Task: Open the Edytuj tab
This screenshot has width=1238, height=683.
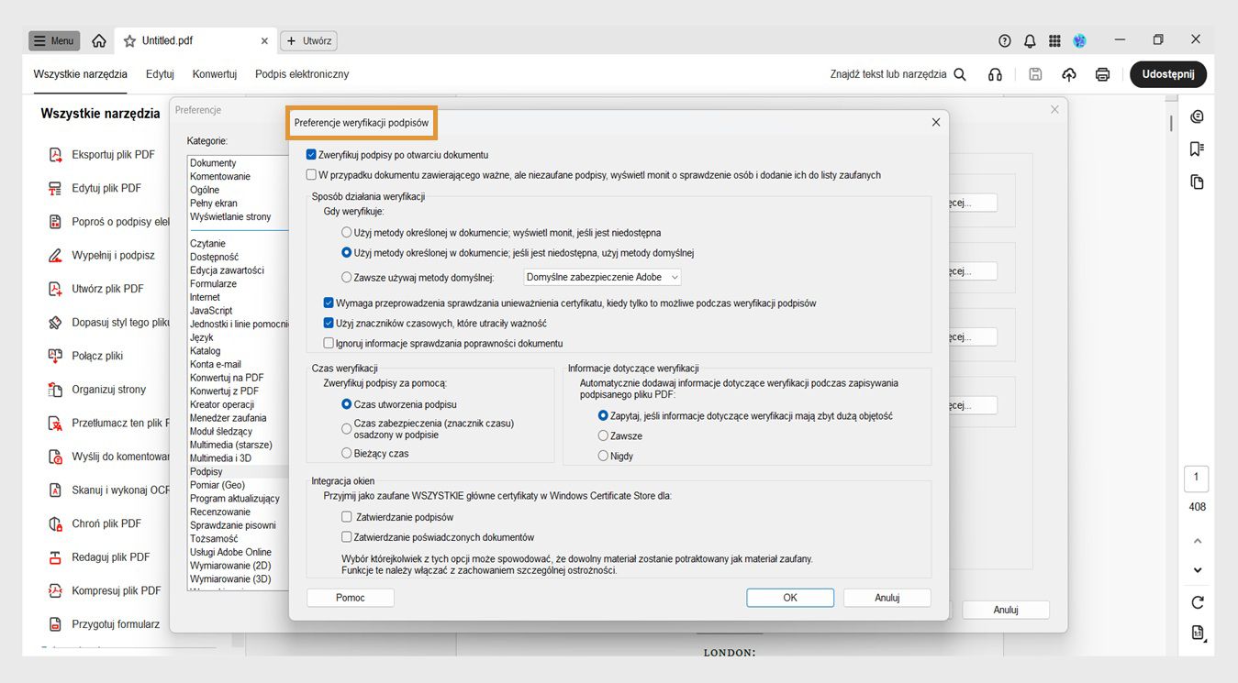Action: (160, 74)
